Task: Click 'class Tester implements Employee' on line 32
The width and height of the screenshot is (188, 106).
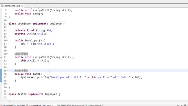Action: (33, 94)
